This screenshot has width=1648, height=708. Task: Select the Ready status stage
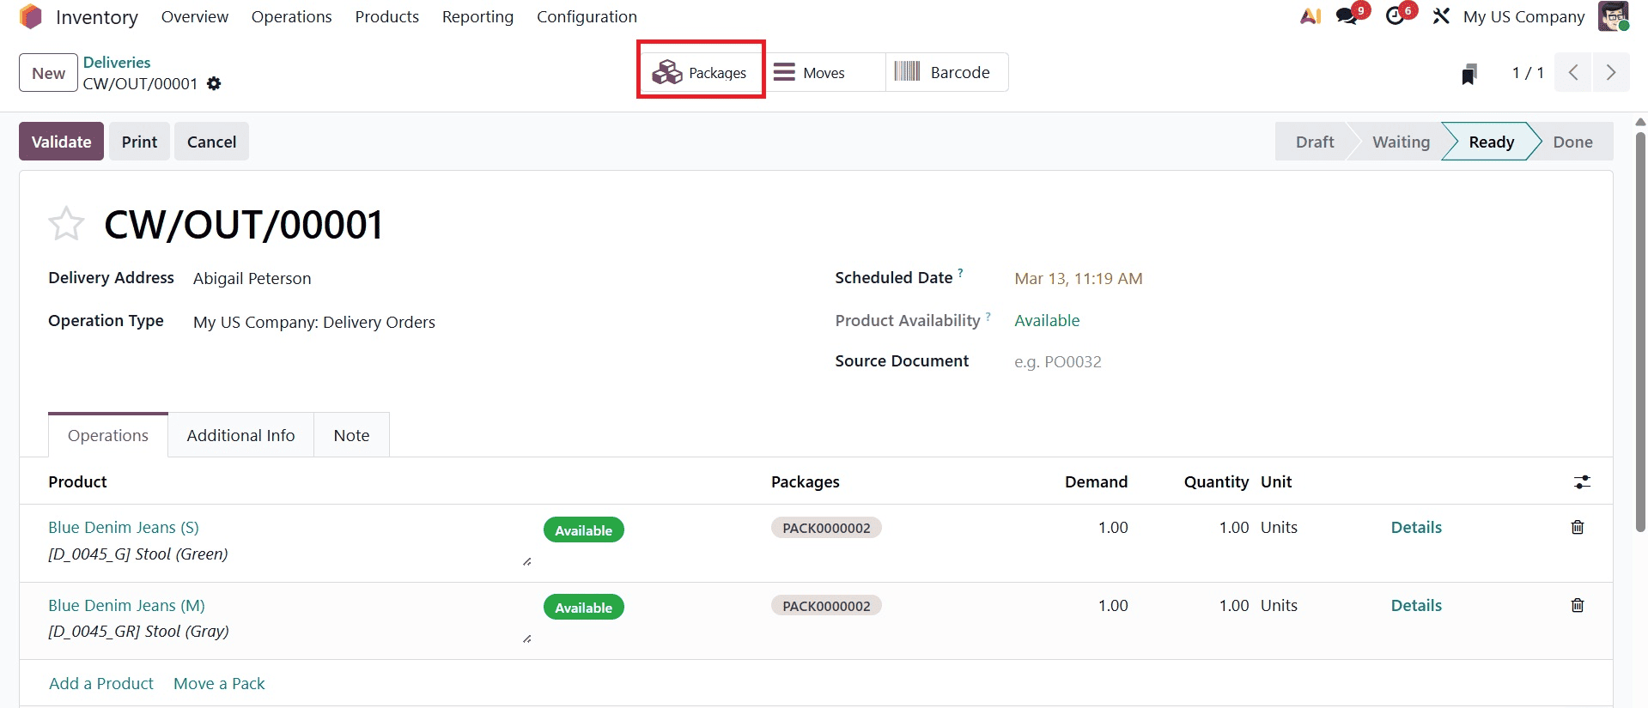(1491, 142)
